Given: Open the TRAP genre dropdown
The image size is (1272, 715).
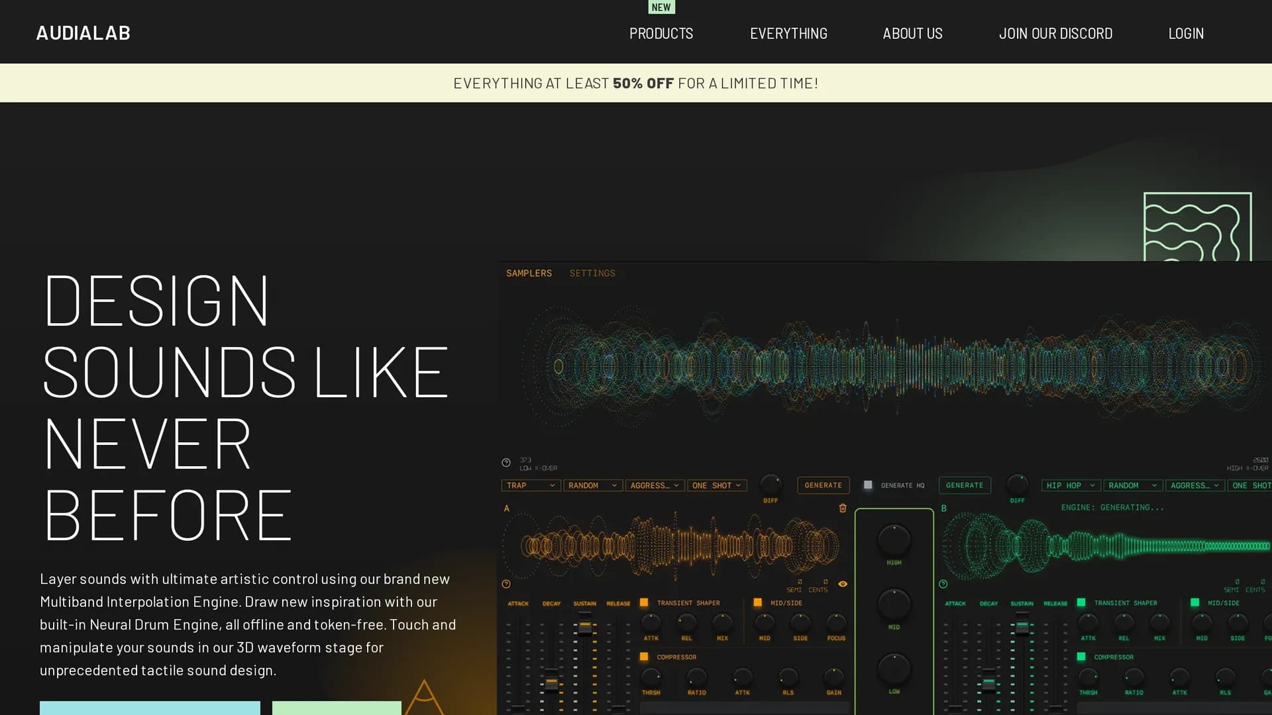Looking at the screenshot, I should tap(531, 485).
